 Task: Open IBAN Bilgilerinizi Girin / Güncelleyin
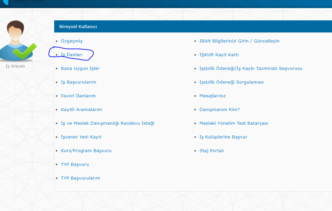pos(239,41)
